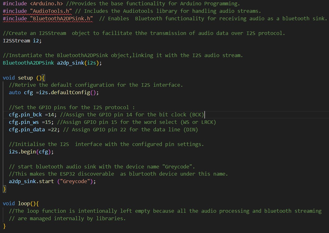329x233 pixels.
Task: Click the "Set the GPIO pins" comment line
Action: 72,107
